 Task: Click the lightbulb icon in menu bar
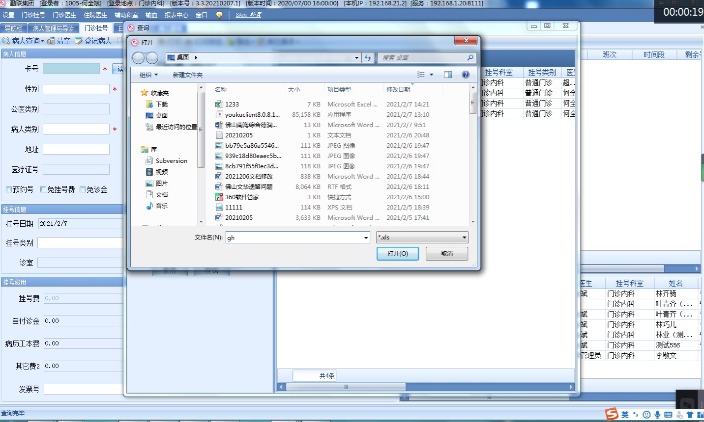(x=219, y=15)
